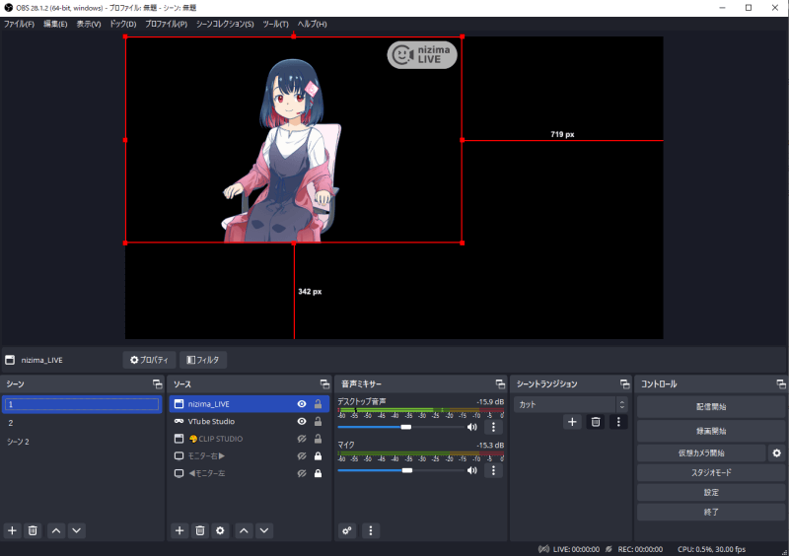Click the nizima LIVE logo in preview
The width and height of the screenshot is (789, 556).
[x=422, y=54]
